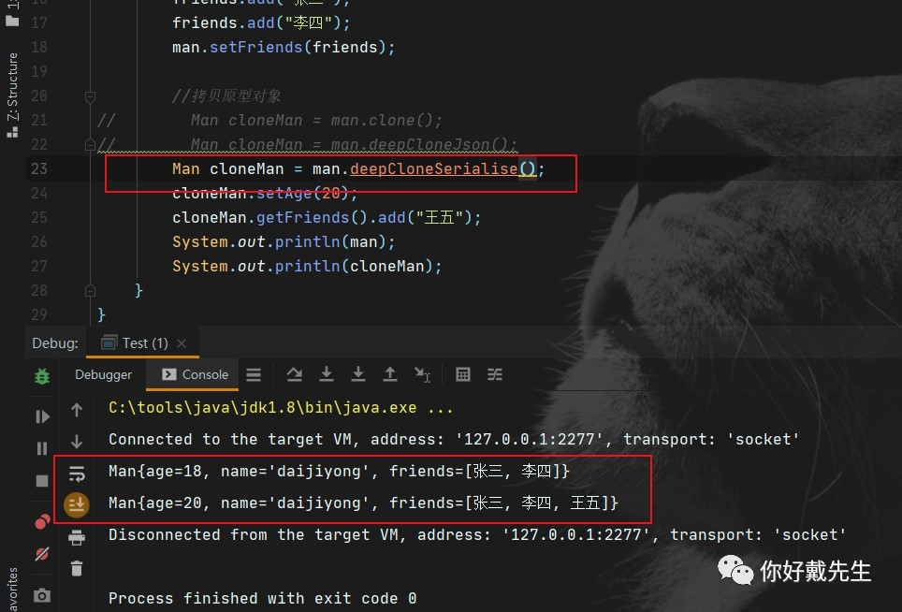Click line number 25 in gutter
Screen dimensions: 902x612
[39, 217]
